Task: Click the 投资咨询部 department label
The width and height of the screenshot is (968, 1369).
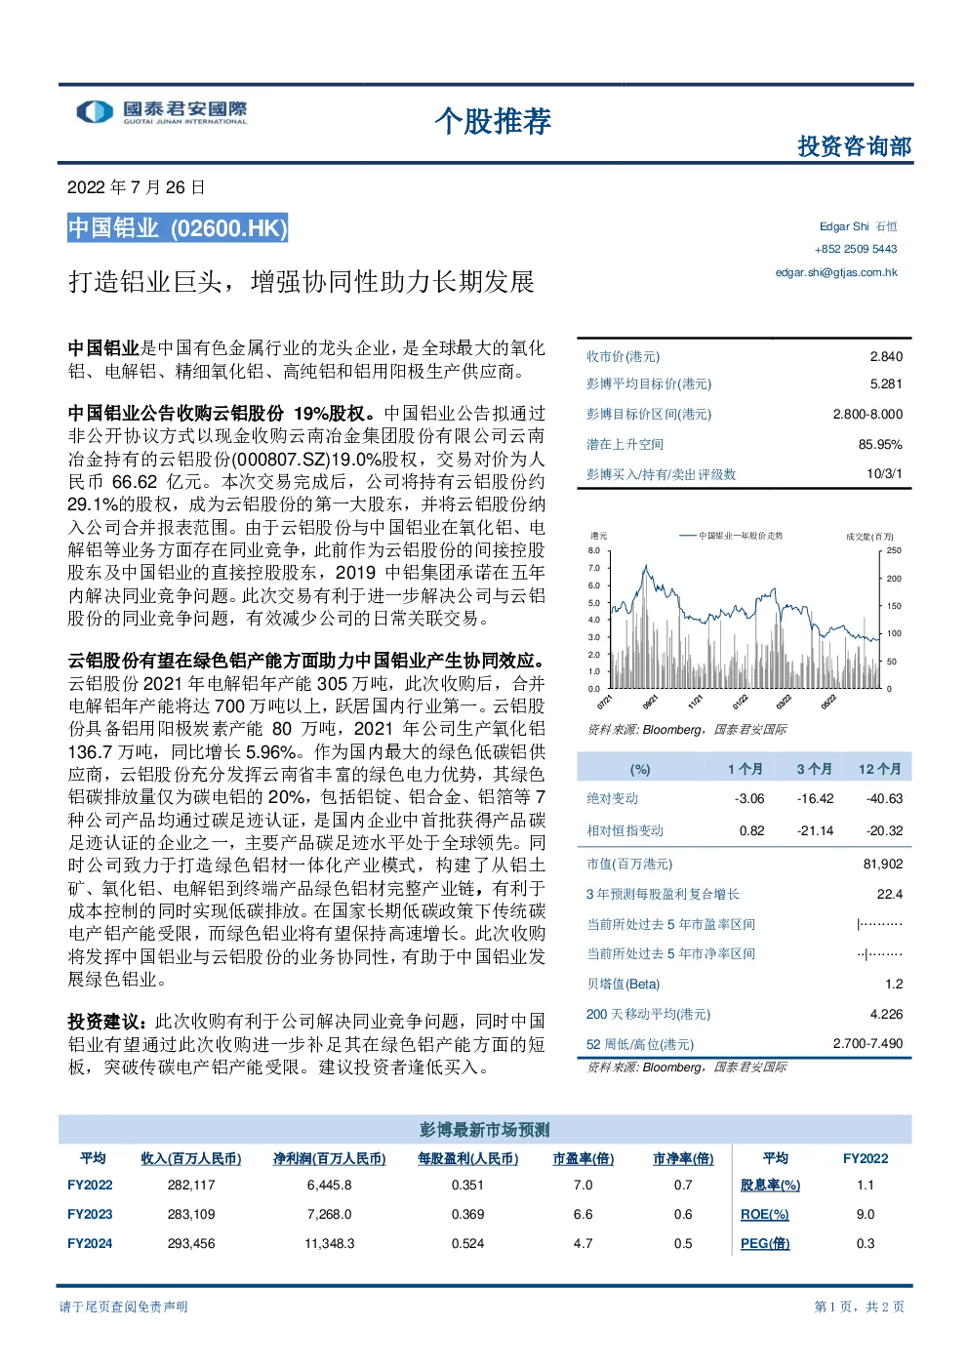Action: 855,146
